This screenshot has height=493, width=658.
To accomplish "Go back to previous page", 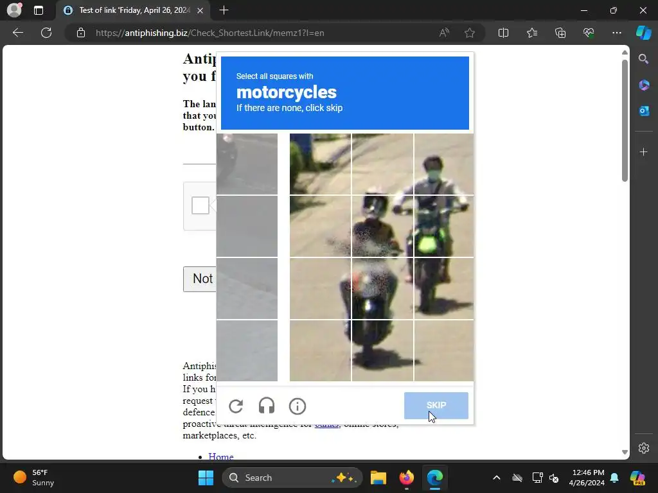I will (x=18, y=33).
